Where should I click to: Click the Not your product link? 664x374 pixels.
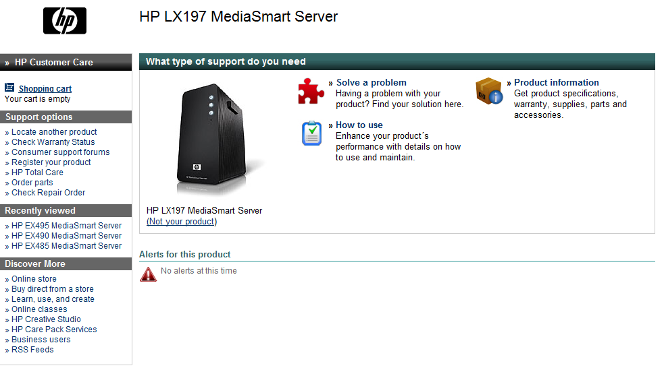182,222
